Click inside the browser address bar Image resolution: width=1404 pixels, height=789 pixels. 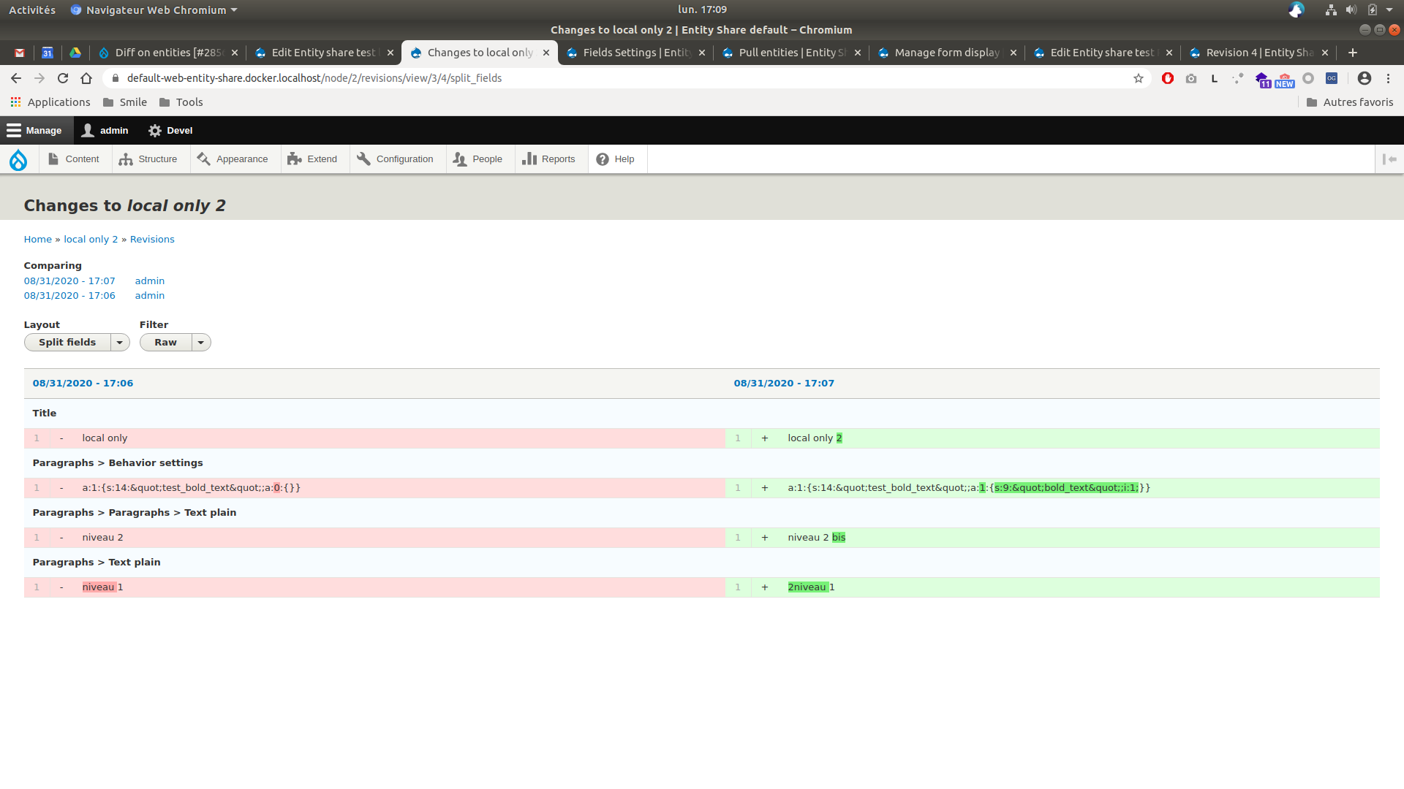pyautogui.click(x=512, y=77)
